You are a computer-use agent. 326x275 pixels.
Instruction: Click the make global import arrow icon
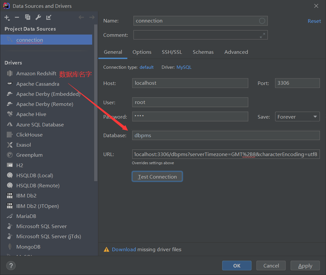coord(49,17)
